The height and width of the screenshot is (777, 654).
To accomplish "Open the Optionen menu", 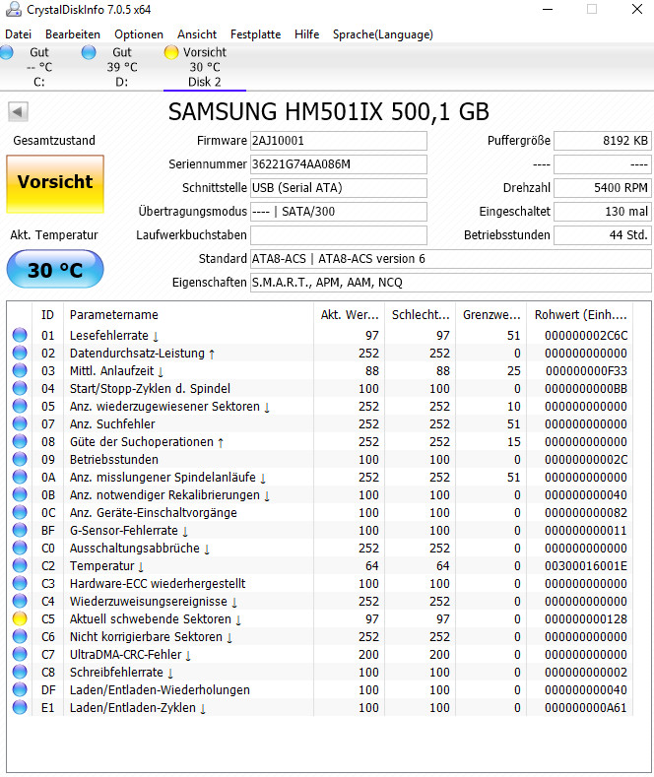I will click(139, 34).
